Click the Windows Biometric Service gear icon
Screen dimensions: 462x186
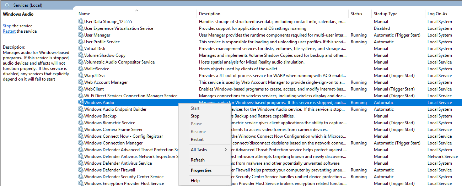click(81, 123)
